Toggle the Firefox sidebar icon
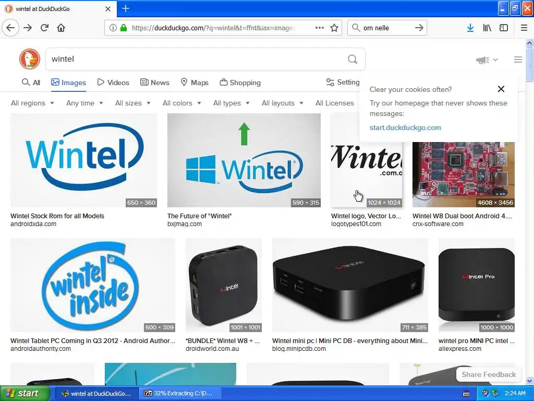This screenshot has width=534, height=401. pyautogui.click(x=504, y=28)
